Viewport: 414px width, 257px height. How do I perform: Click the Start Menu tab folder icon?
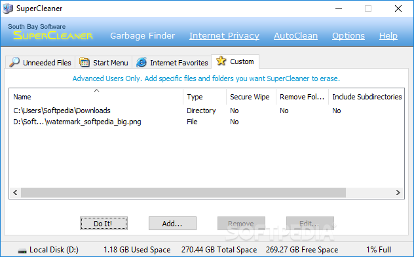click(85, 62)
